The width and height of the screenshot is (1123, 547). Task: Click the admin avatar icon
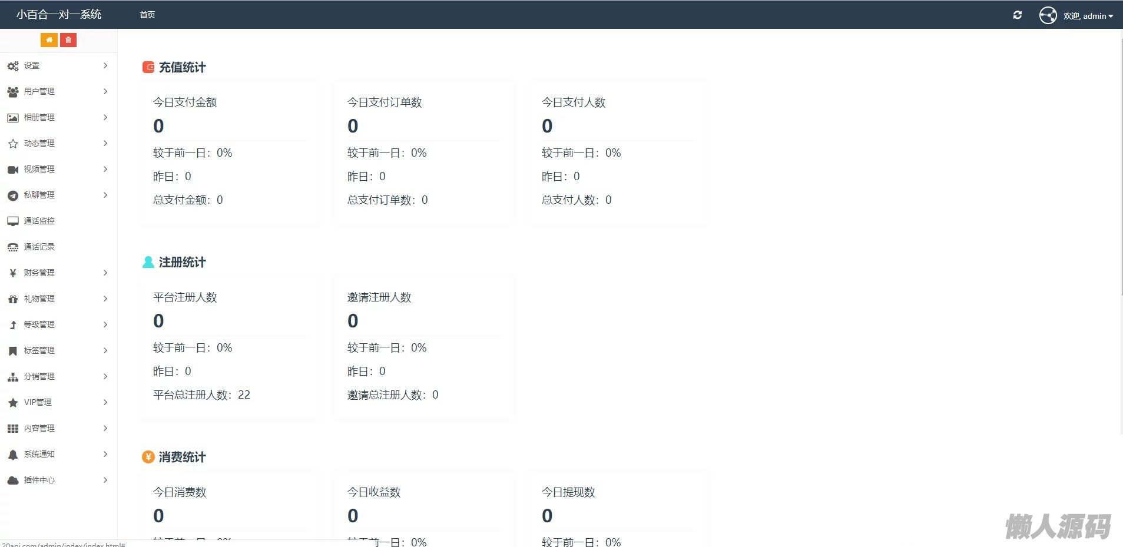pos(1048,15)
